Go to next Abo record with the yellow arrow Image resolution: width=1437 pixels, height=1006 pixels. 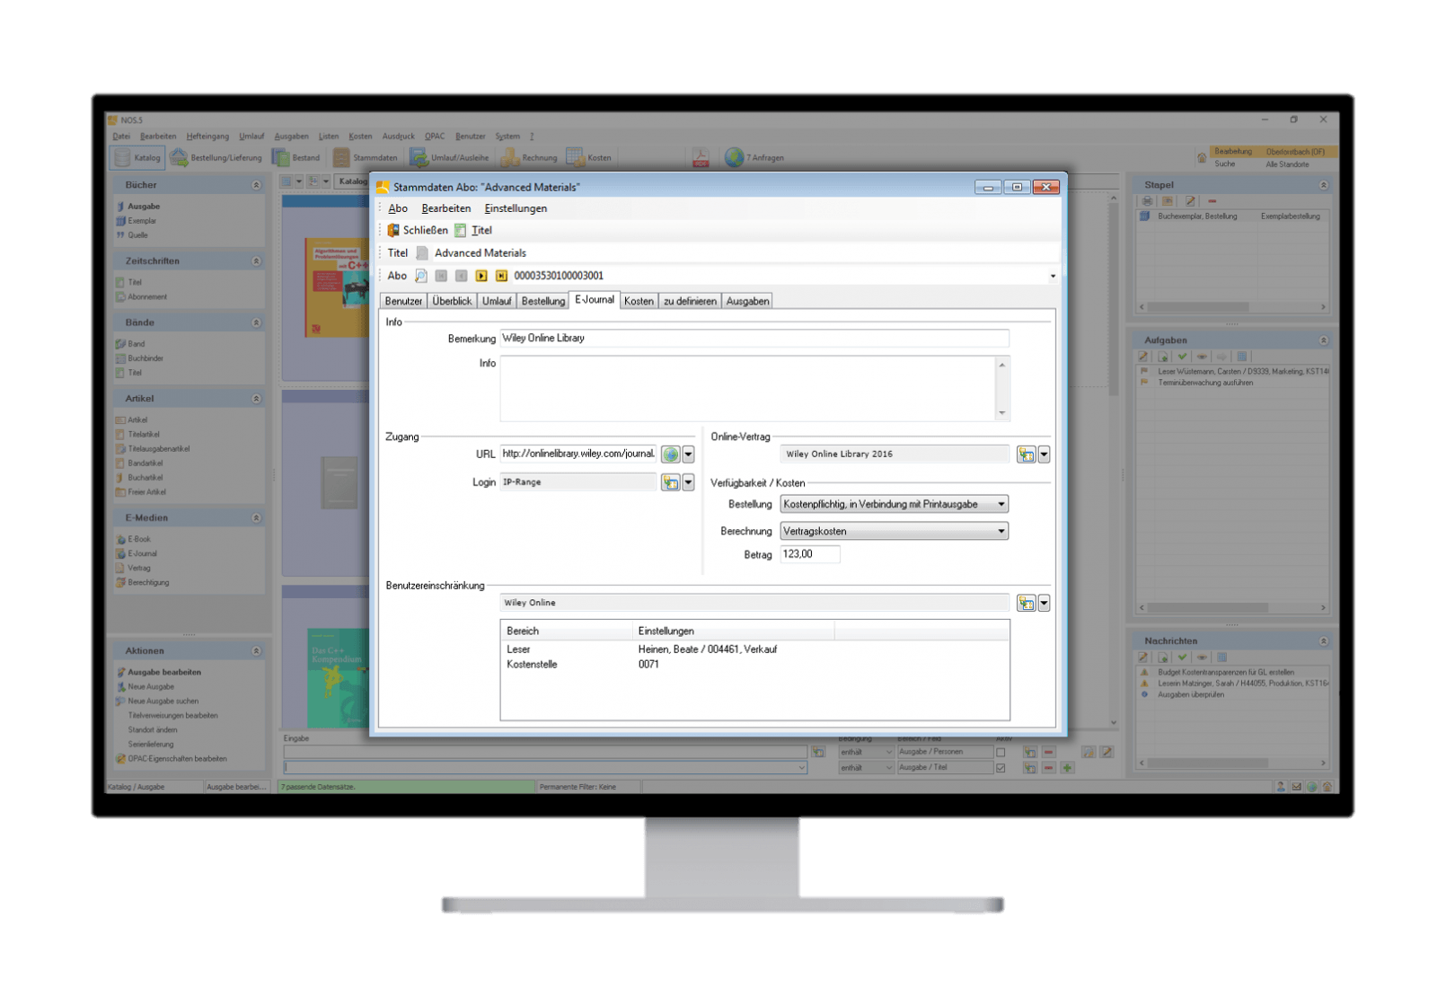coord(481,276)
